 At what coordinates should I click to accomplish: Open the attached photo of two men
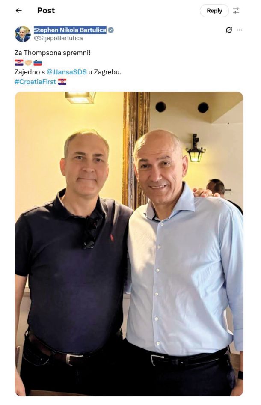tap(129, 244)
